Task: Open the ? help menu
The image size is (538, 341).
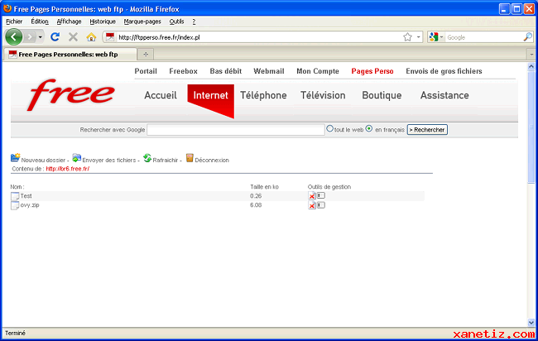Action: 194,22
